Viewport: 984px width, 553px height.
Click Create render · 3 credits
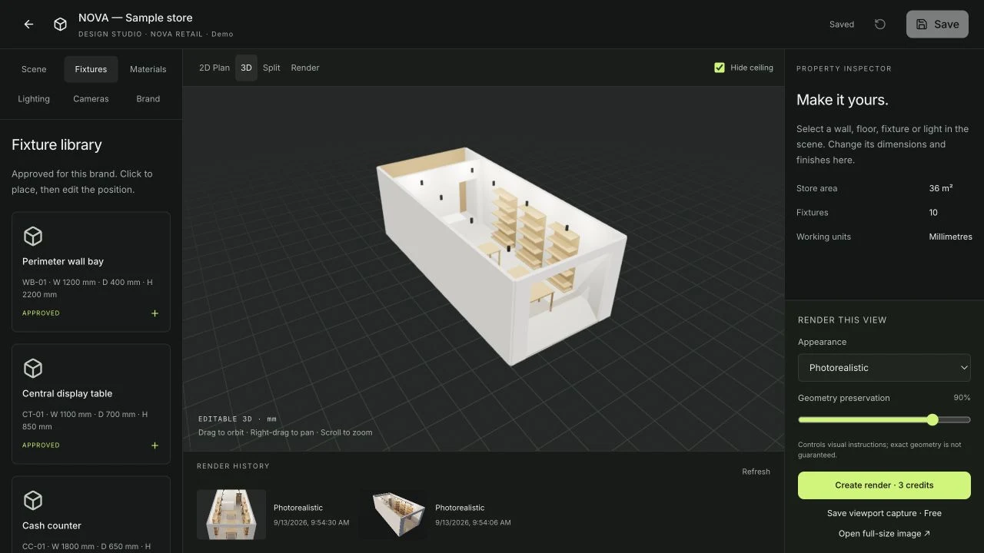click(884, 485)
